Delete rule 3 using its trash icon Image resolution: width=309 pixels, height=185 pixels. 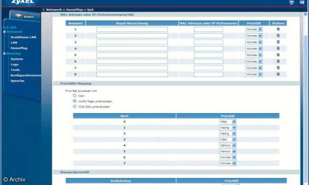(x=278, y=42)
